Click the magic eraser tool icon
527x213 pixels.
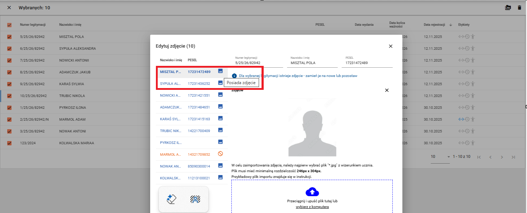click(171, 199)
